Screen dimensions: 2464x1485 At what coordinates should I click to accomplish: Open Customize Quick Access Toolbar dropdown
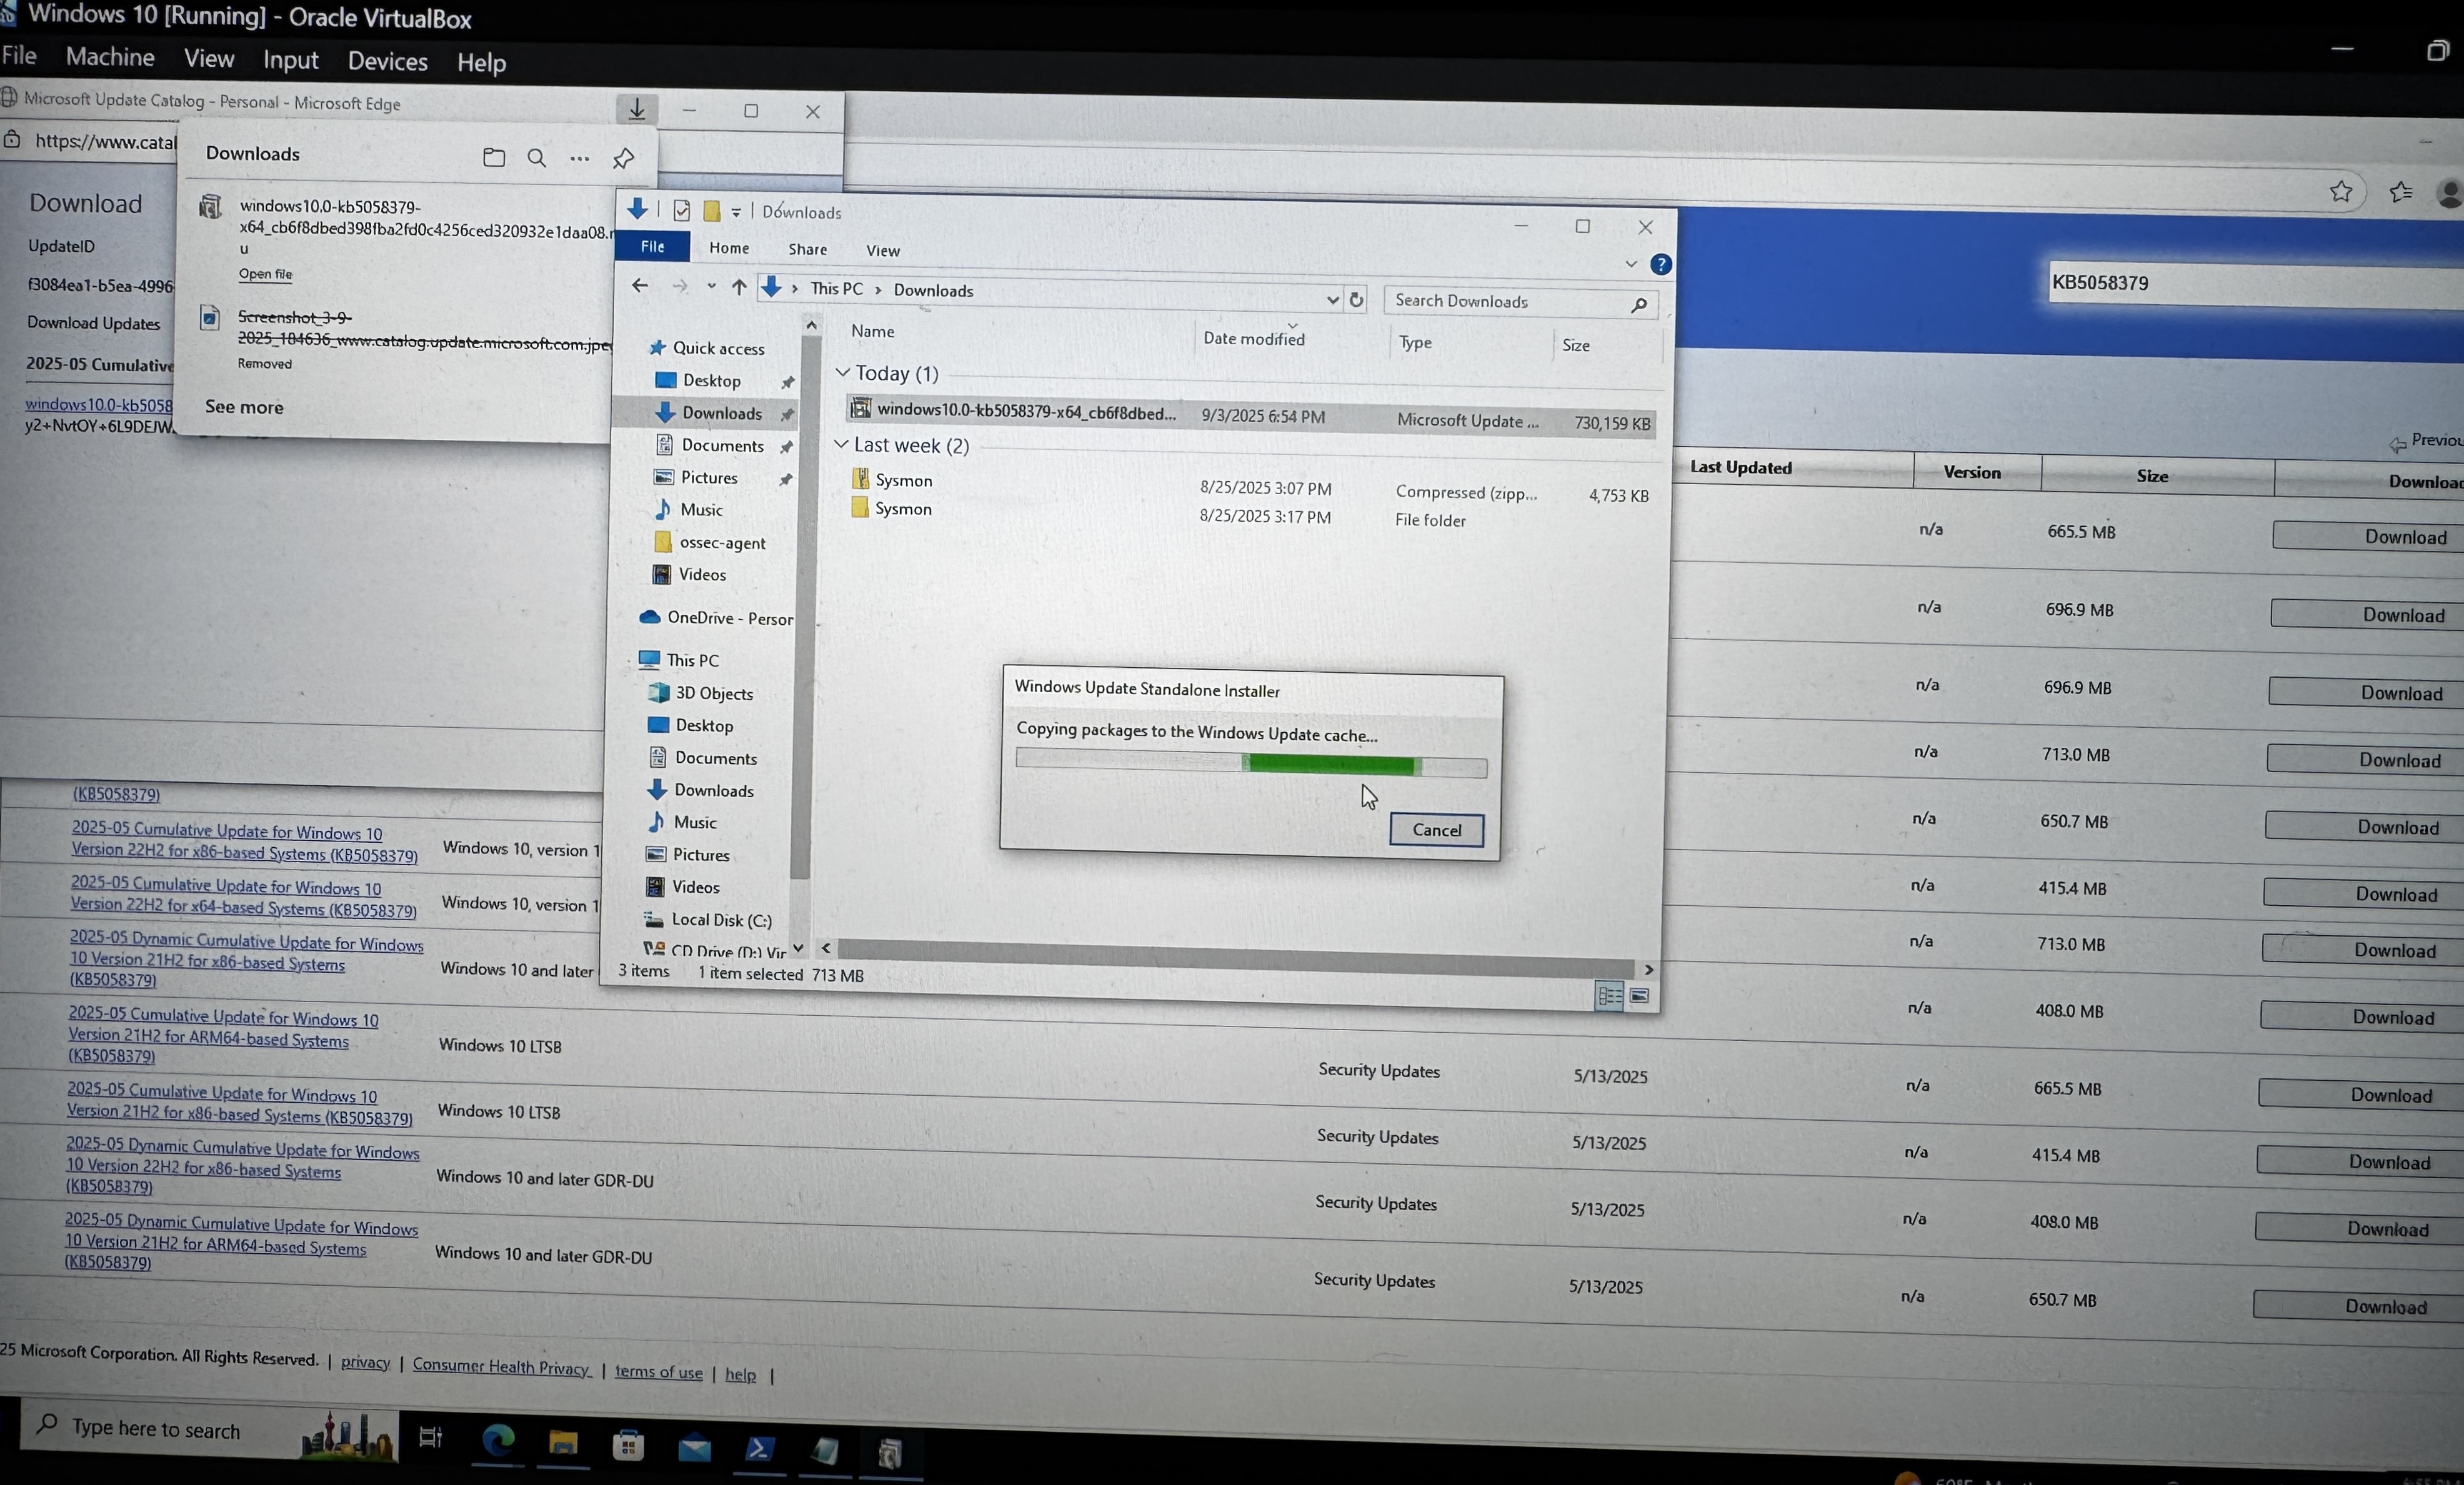736,212
